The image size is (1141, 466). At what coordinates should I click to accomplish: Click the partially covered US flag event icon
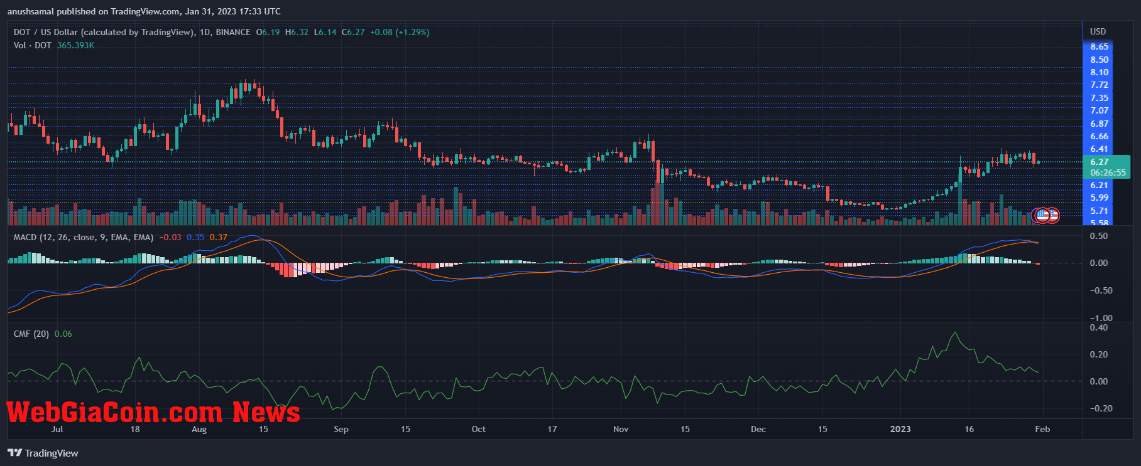(1054, 216)
